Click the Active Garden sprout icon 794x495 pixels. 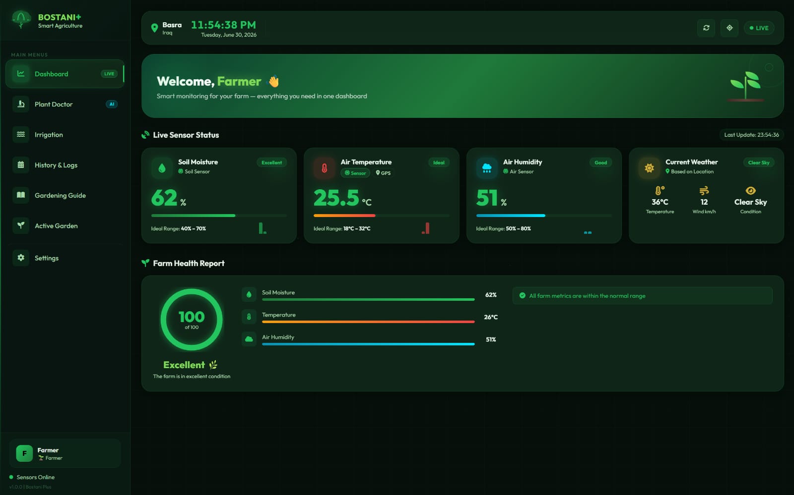point(21,225)
